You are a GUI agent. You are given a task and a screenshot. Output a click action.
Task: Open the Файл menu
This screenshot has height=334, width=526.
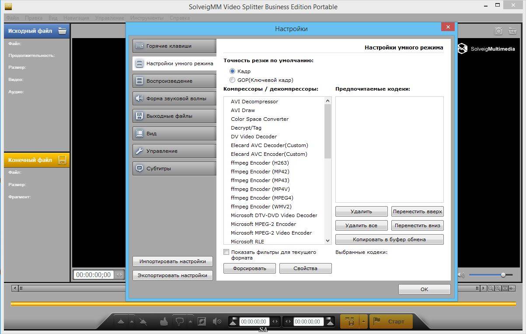13,18
